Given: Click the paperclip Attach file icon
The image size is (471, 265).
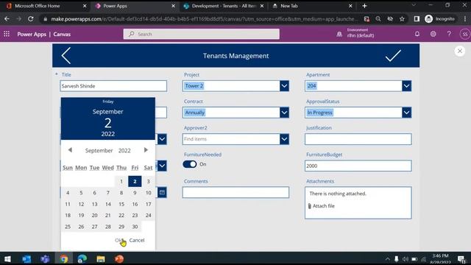Looking at the screenshot, I should pos(309,206).
